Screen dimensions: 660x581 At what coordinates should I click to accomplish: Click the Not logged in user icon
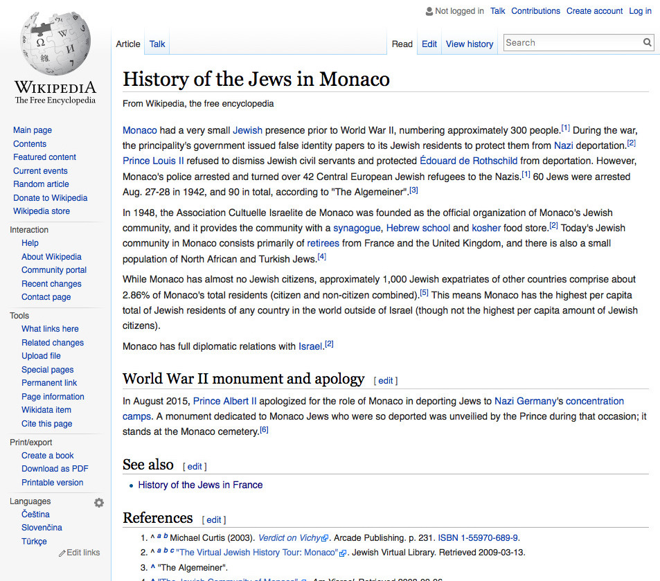428,10
